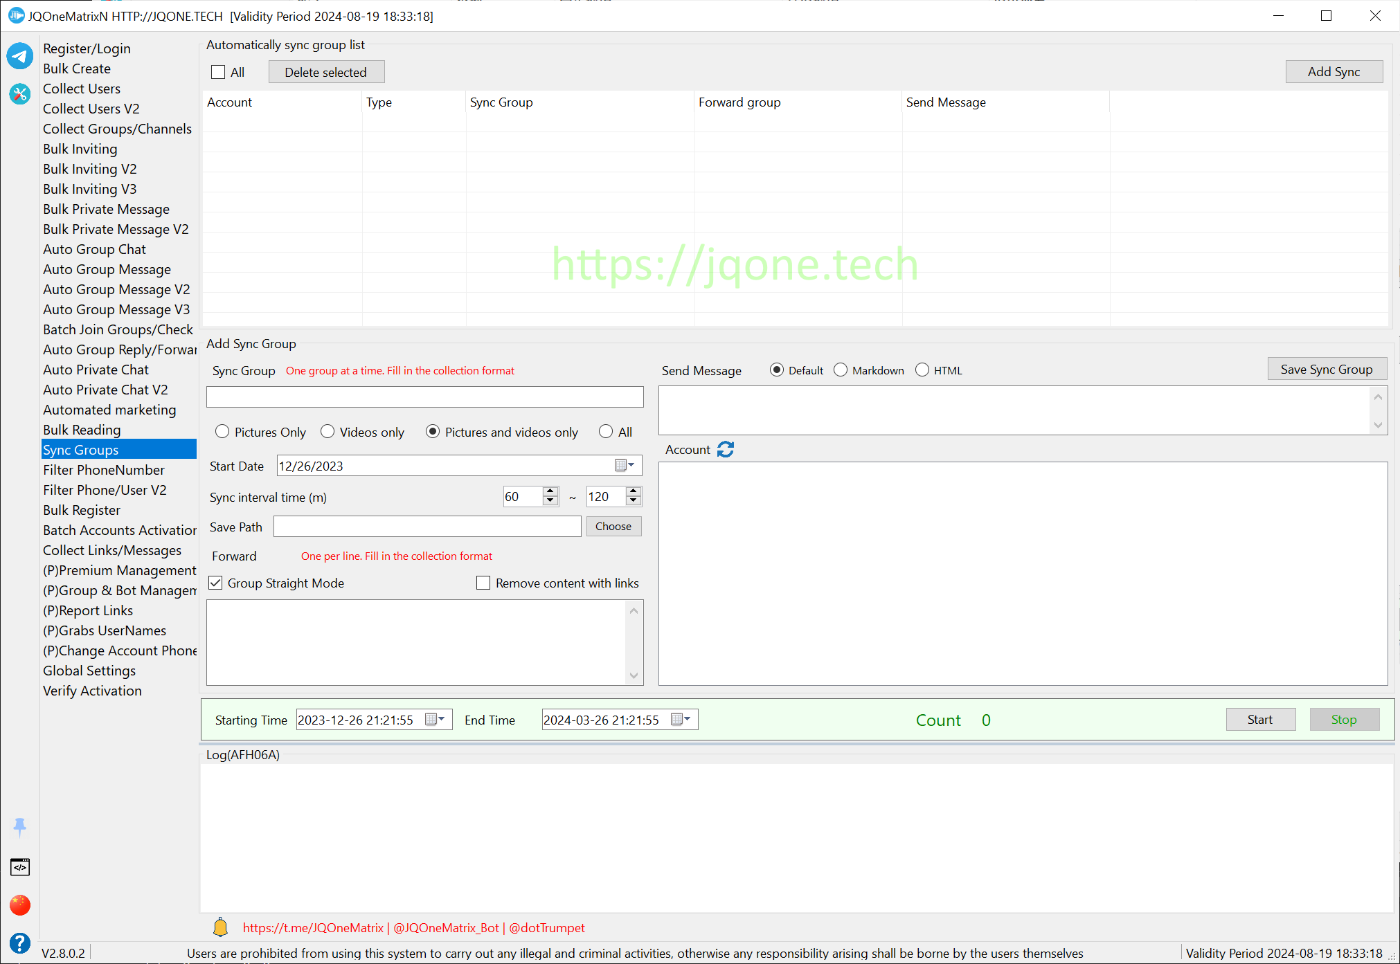Decrease the minimum sync interval value

click(550, 501)
